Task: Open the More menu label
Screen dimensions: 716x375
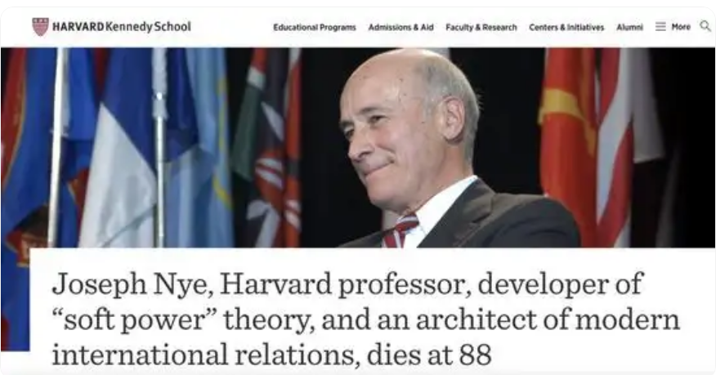Action: point(681,27)
